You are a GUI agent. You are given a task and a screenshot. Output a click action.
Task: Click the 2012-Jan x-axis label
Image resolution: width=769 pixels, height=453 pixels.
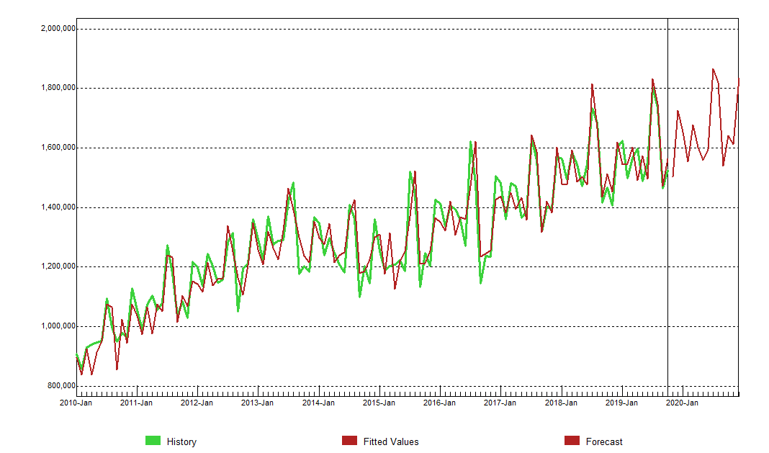197,403
